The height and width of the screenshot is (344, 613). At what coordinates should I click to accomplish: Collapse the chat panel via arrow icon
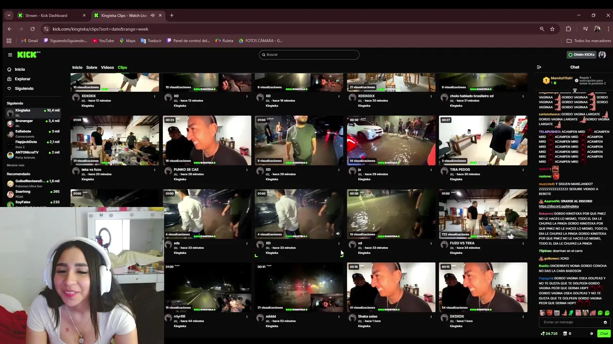click(539, 67)
